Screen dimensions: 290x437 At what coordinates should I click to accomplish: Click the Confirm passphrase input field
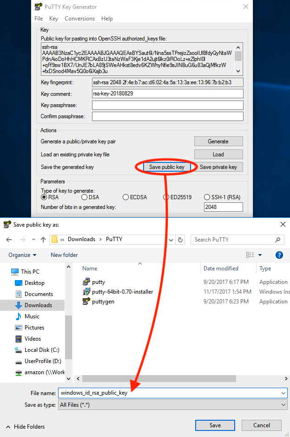tap(168, 116)
